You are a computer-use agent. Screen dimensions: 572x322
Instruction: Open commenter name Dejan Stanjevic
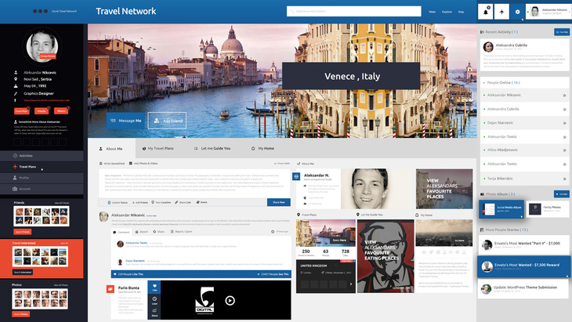(x=136, y=261)
